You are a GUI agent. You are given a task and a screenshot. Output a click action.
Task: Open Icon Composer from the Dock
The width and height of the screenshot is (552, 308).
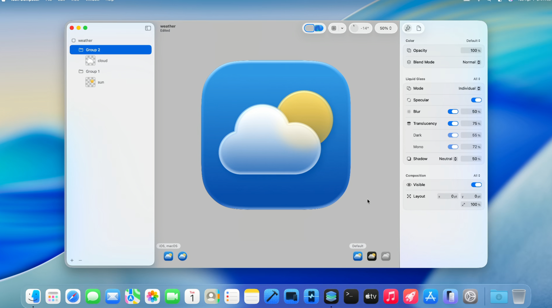click(331, 297)
